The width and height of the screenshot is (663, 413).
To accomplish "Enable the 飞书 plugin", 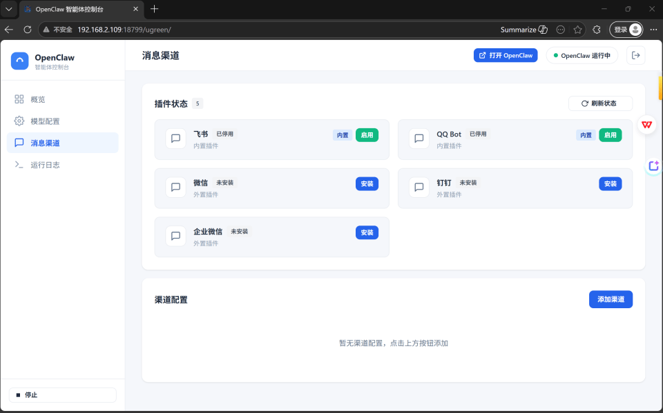I will tap(367, 135).
